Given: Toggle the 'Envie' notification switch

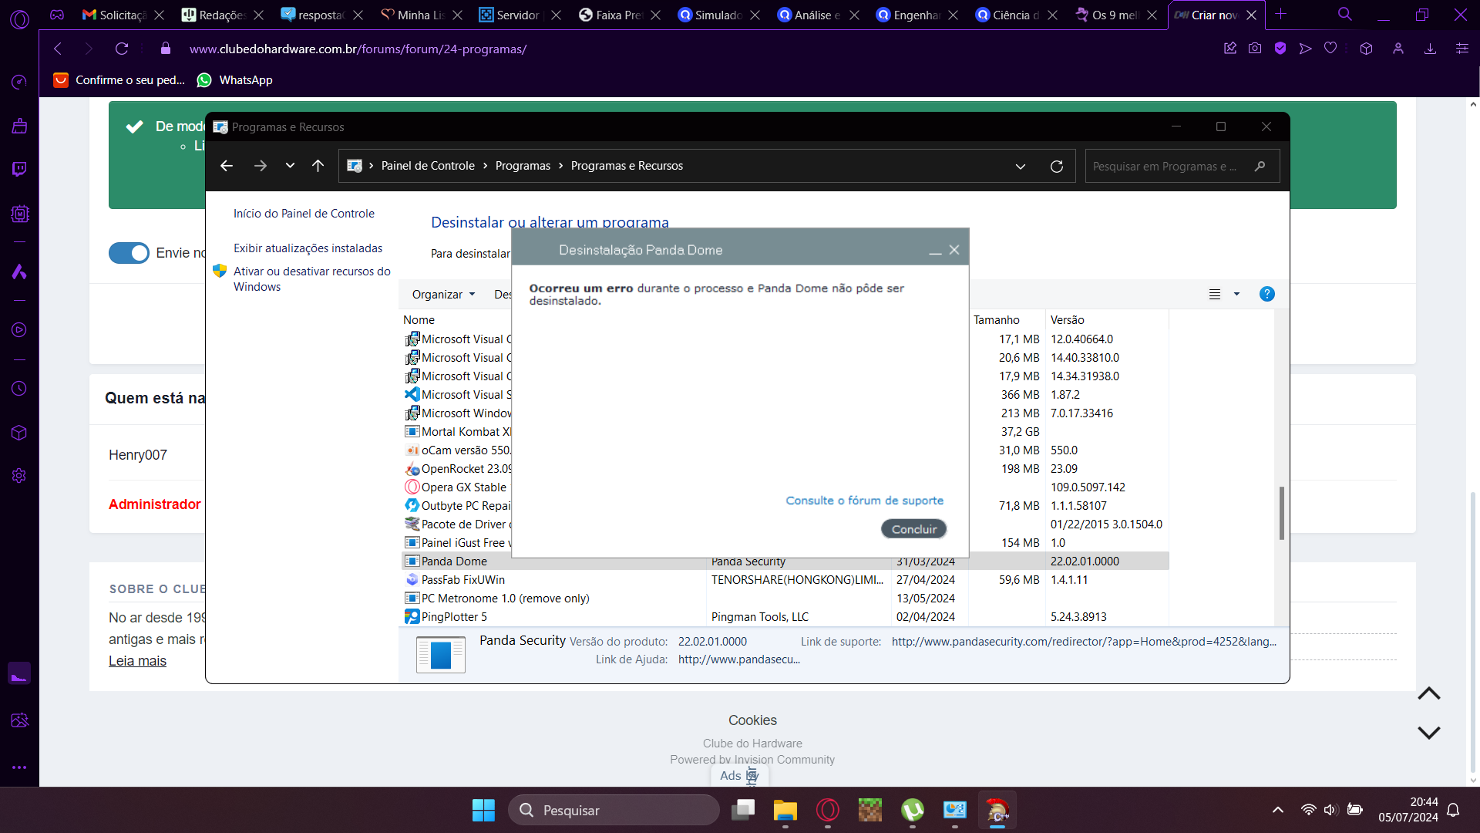Looking at the screenshot, I should (x=129, y=253).
